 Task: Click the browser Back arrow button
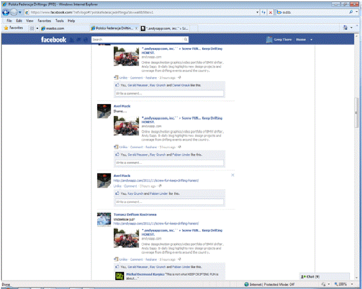coord(6,12)
